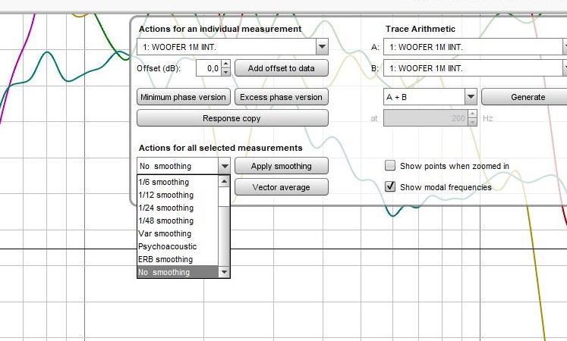
Task: Select 1/6 smoothing from the list
Action: click(163, 182)
